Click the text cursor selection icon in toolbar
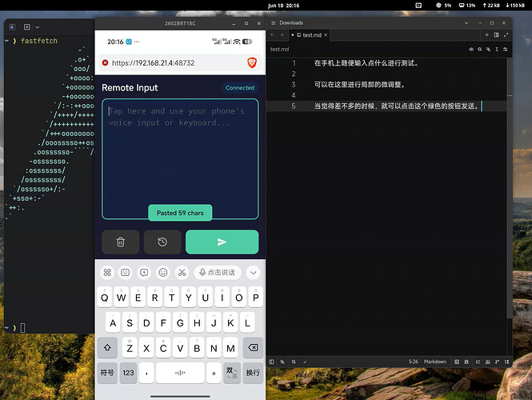 click(497, 49)
